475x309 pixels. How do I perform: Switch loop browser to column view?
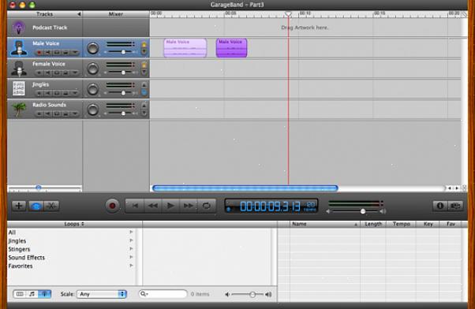(20, 294)
